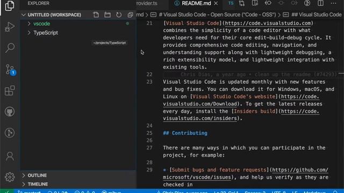Refresh the Explorer tree
The height and width of the screenshot is (193, 344).
tap(119, 14)
